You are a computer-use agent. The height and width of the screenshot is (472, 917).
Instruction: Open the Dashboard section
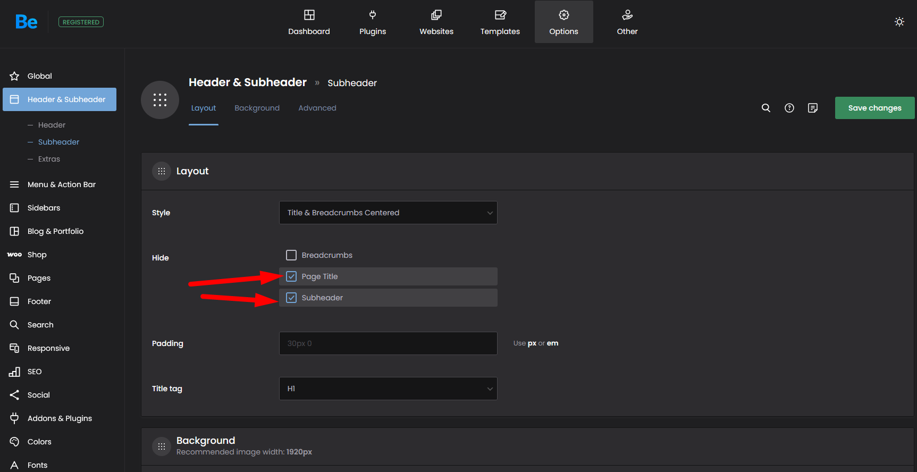309,22
